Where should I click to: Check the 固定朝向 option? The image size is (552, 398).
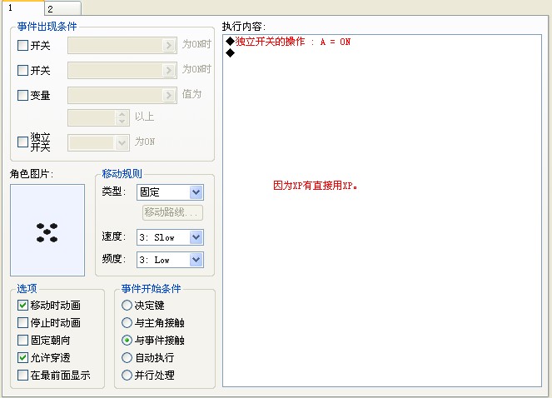[22, 341]
